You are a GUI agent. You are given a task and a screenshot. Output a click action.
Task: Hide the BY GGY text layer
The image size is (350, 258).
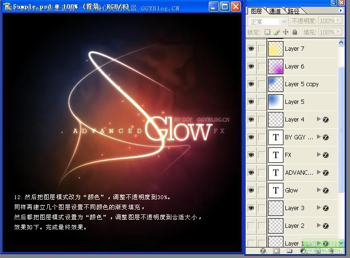(251, 137)
